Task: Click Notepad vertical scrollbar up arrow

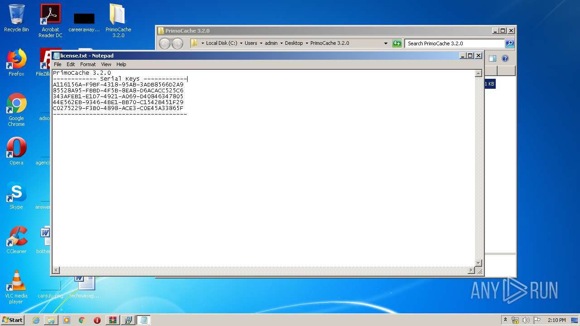Action: 478,73
